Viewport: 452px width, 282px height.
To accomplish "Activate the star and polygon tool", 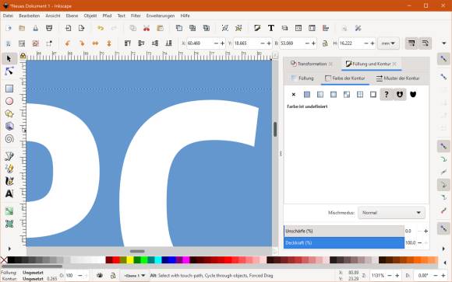I will point(9,114).
